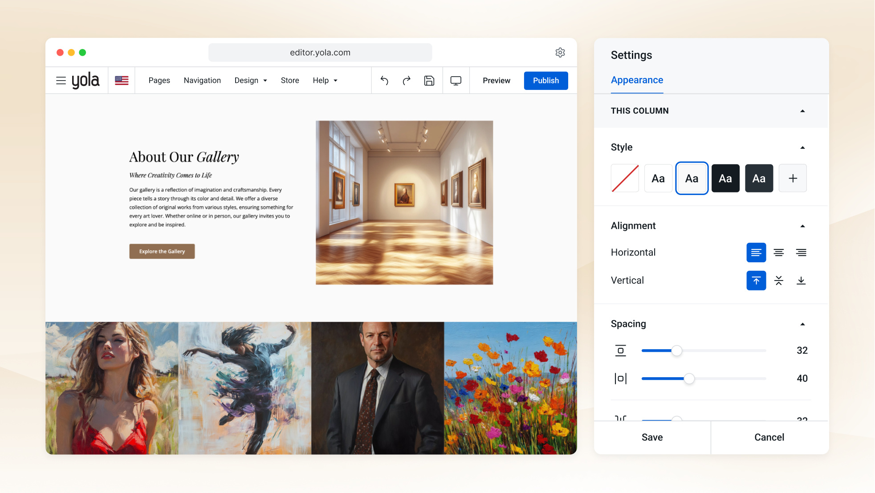Click the editor.yola.com address bar
The height and width of the screenshot is (493, 875).
click(320, 53)
